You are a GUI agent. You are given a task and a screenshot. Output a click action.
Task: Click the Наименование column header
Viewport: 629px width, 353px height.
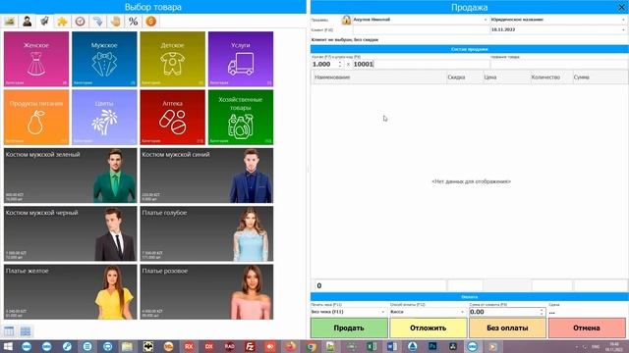379,77
